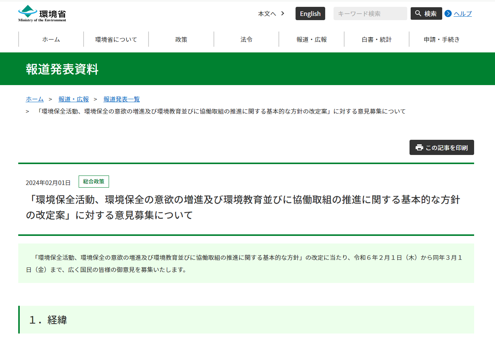The height and width of the screenshot is (343, 495).
Task: Click the chevron next to 本文へ
Action: tap(283, 13)
